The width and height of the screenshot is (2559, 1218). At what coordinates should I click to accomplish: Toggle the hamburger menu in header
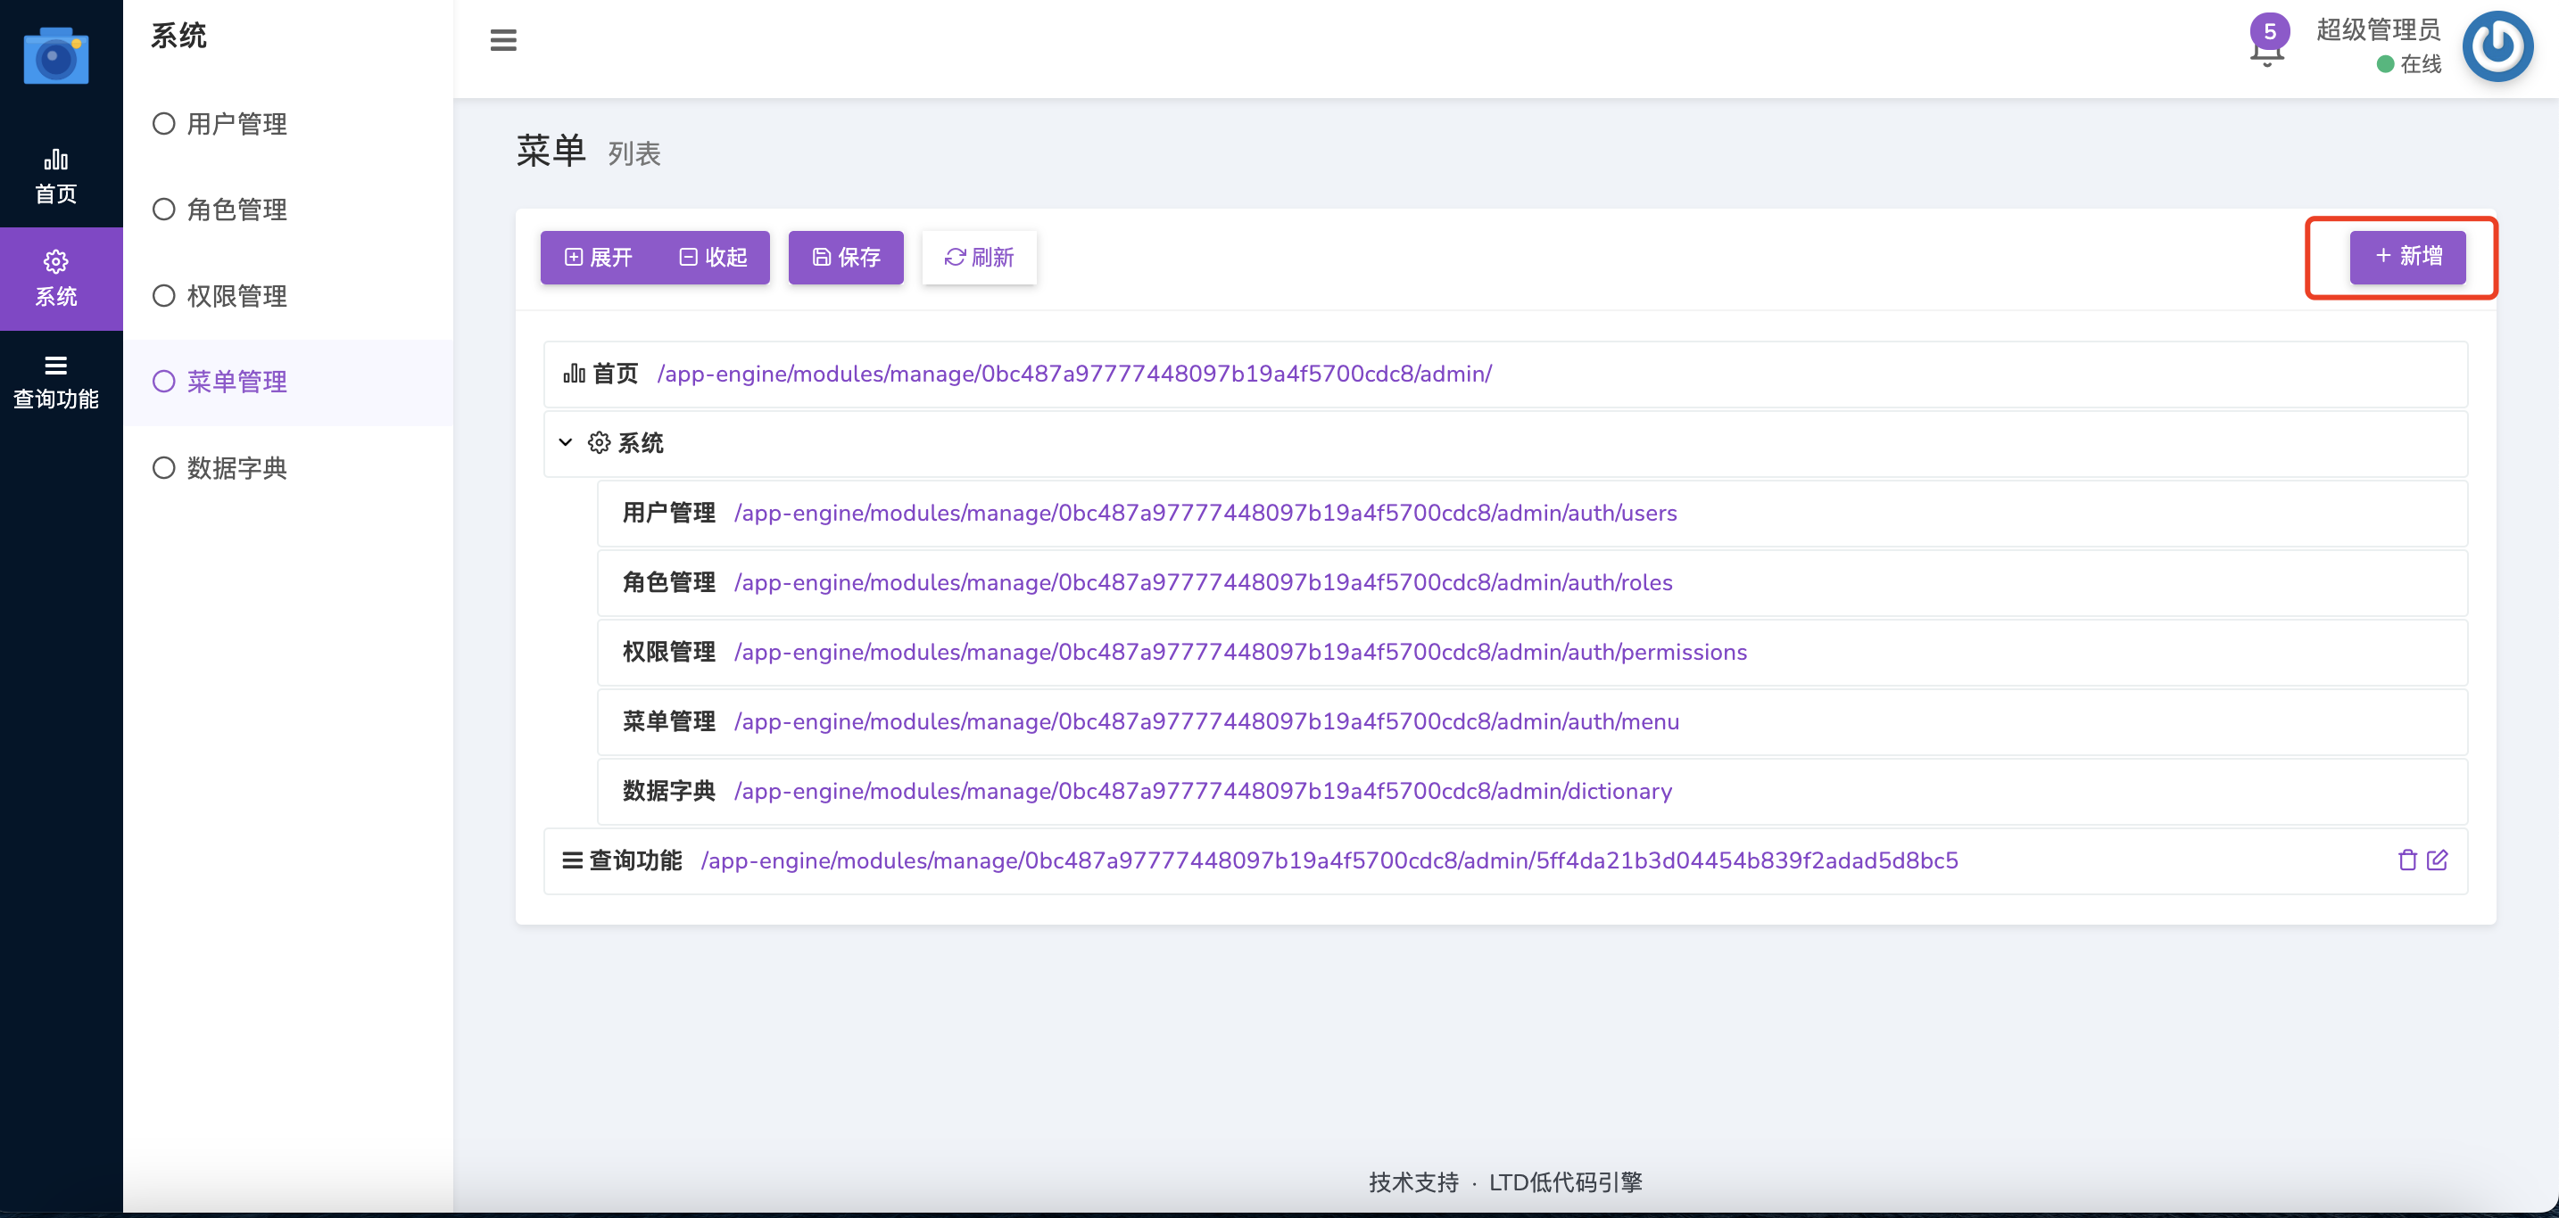[503, 40]
